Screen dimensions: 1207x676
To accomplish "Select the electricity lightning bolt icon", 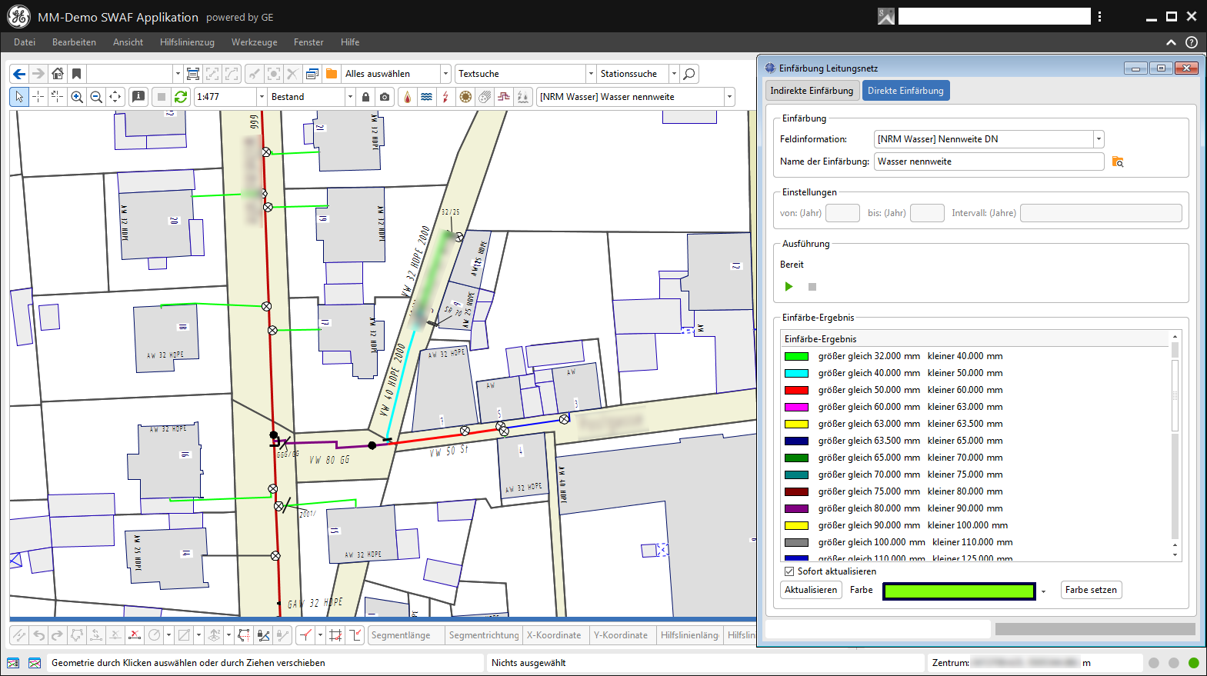I will point(445,97).
